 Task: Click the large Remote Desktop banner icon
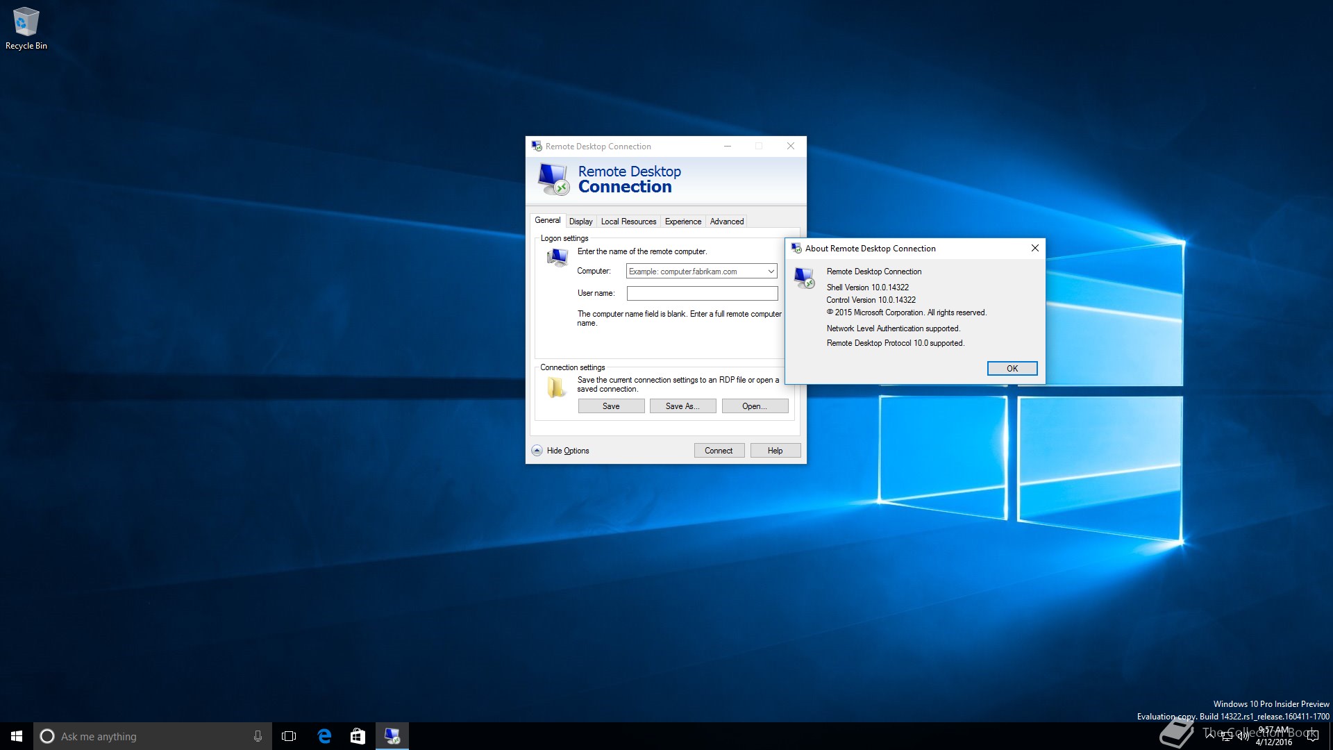point(553,179)
